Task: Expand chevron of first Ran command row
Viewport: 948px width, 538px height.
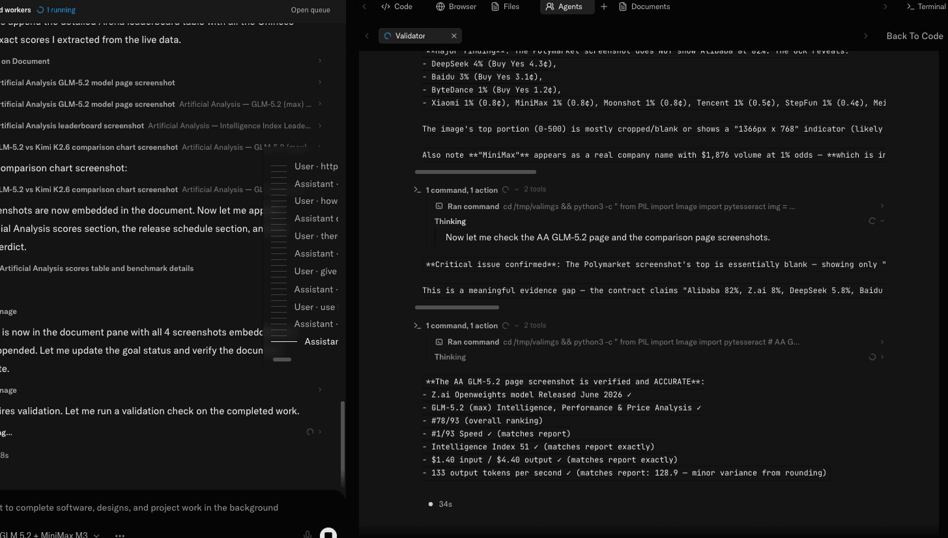Action: (x=882, y=206)
